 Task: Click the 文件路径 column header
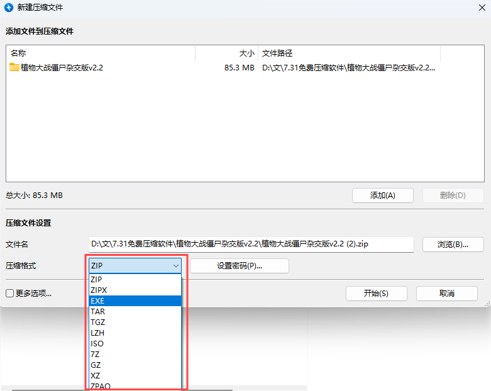[349, 53]
